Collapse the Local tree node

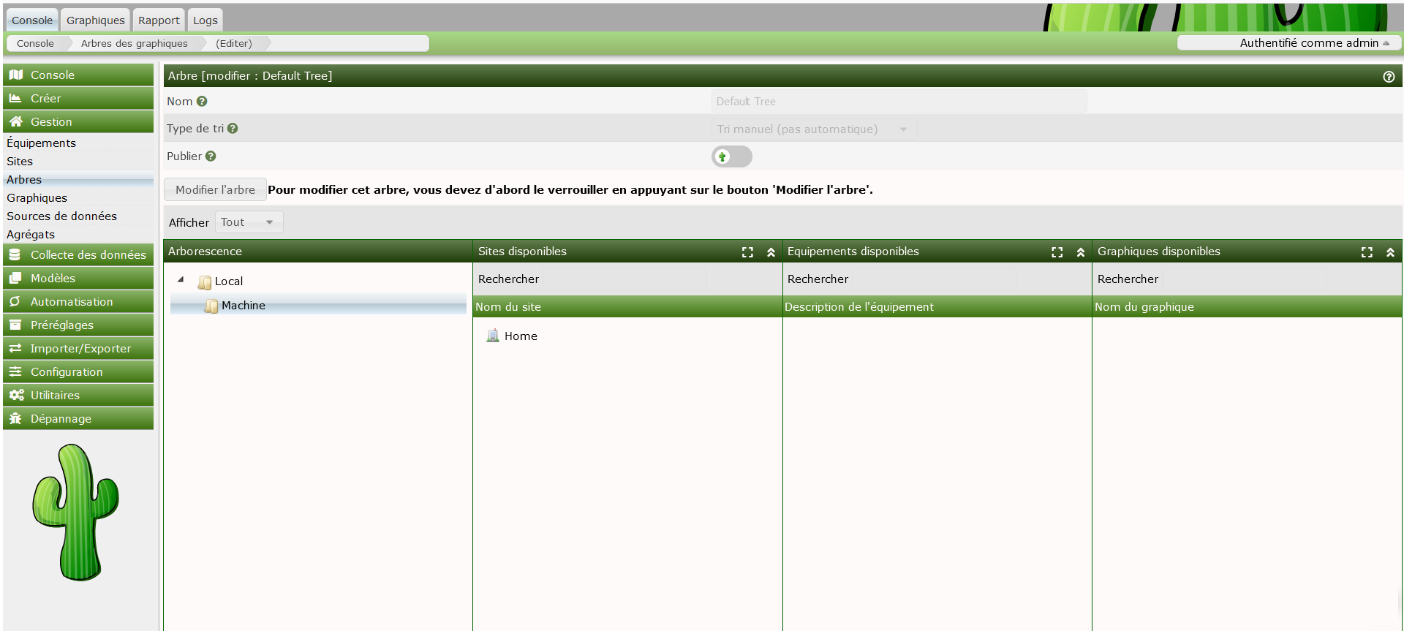(181, 280)
